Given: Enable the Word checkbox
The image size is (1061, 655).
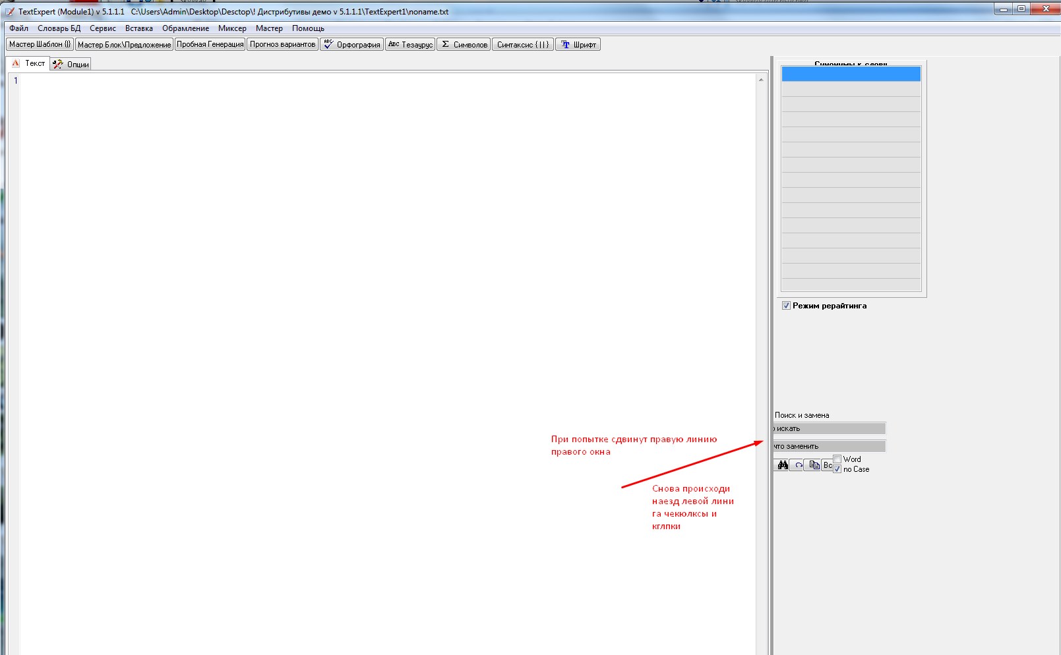Looking at the screenshot, I should tap(837, 459).
